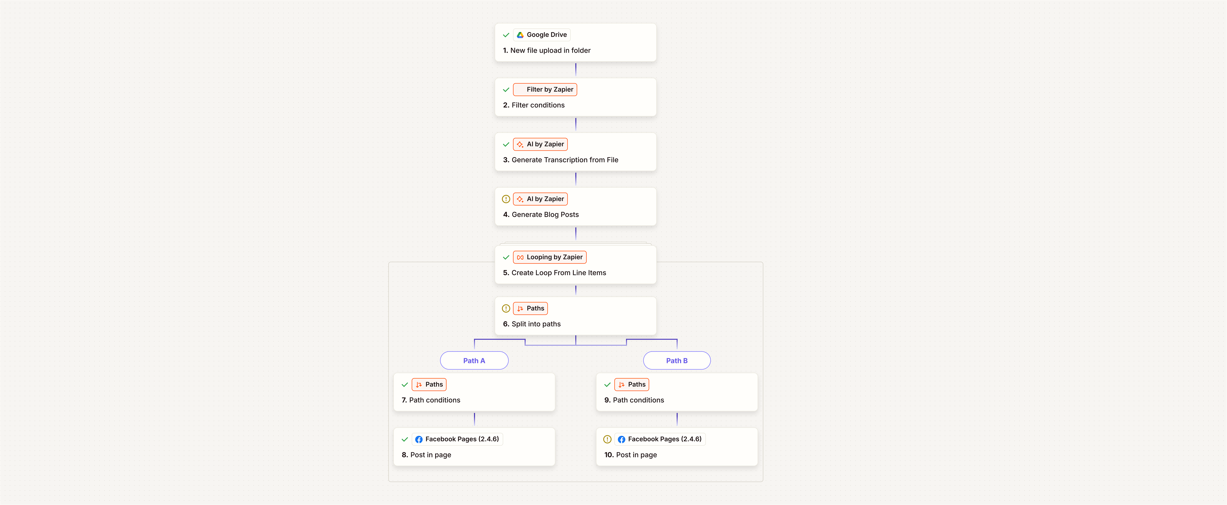
Task: Click the AI by Zapier icon in step 3
Action: (x=520, y=144)
